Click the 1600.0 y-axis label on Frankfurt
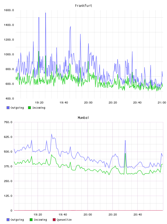The image size is (167, 224). click(x=9, y=10)
